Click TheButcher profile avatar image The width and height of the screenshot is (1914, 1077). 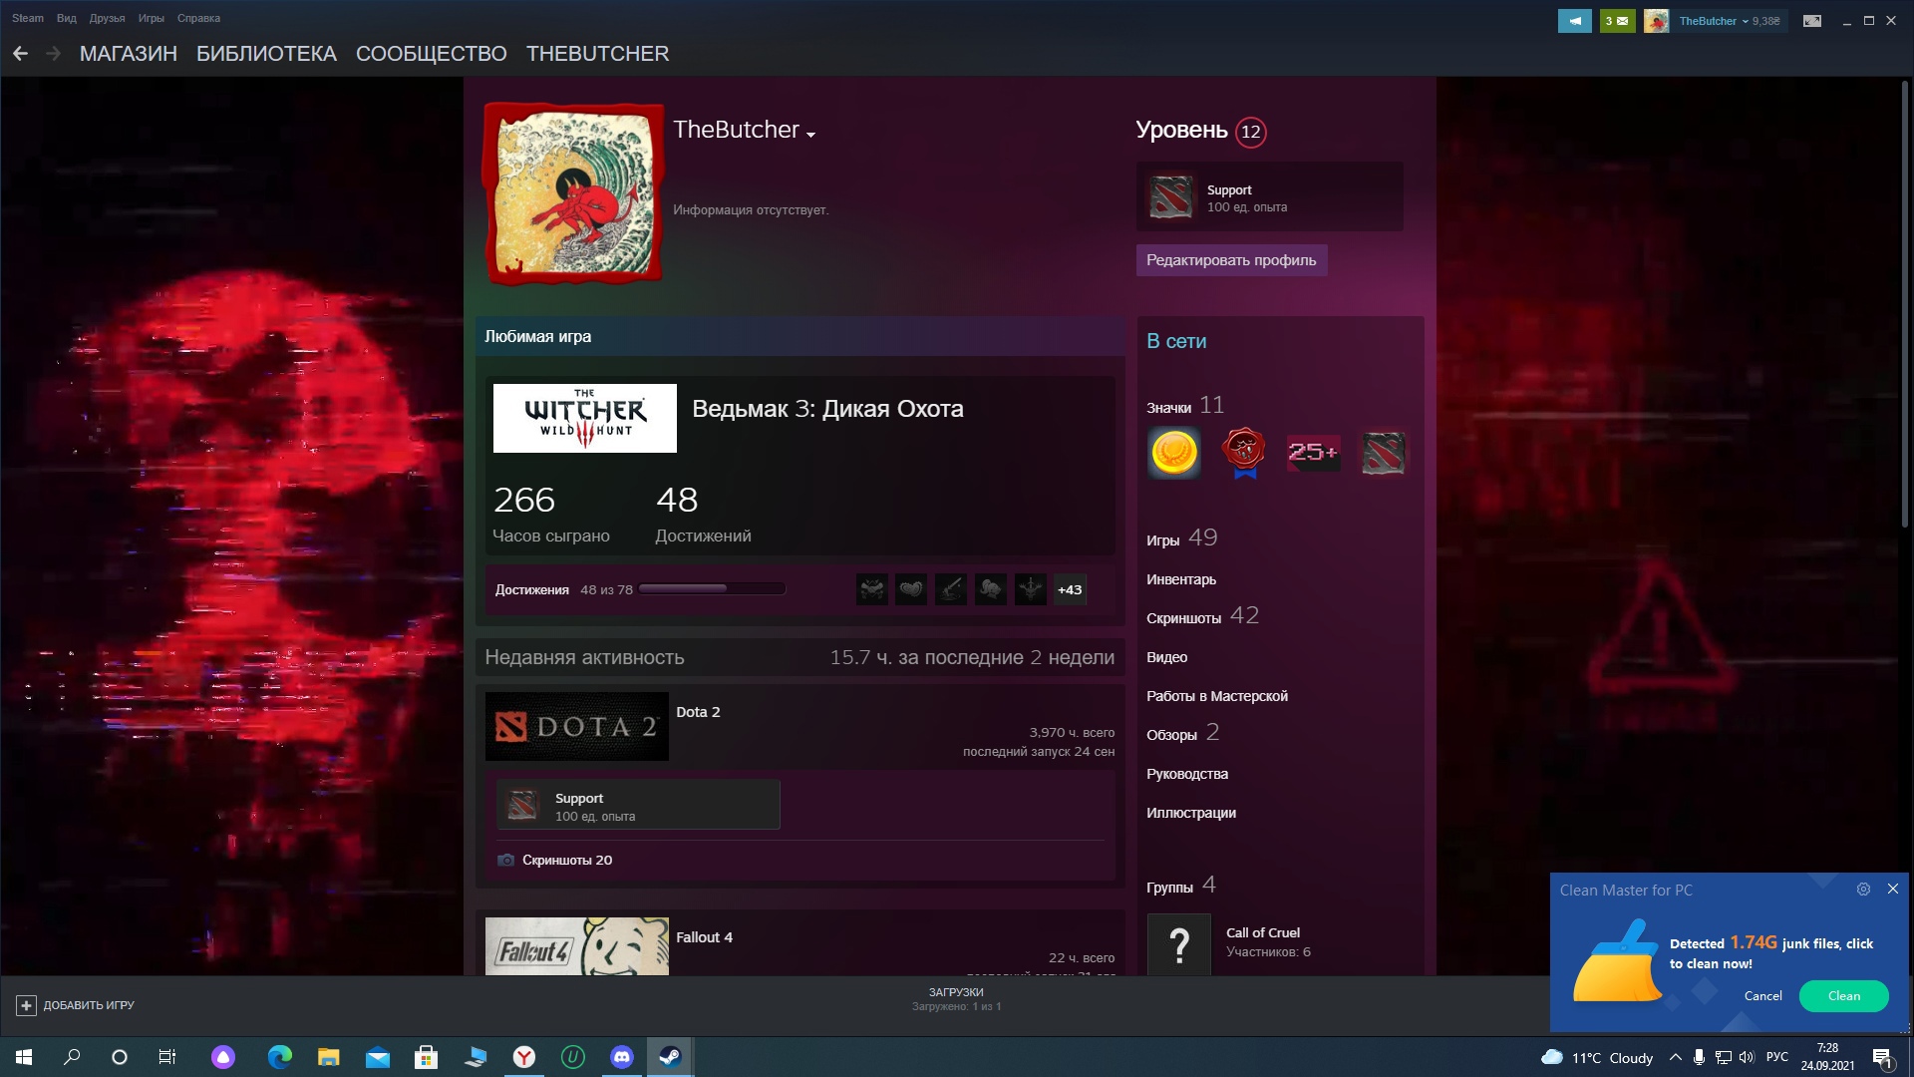coord(573,193)
